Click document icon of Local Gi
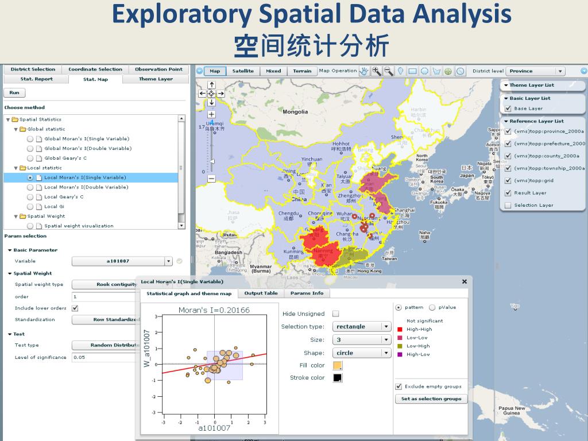588x441 pixels. [x=39, y=207]
